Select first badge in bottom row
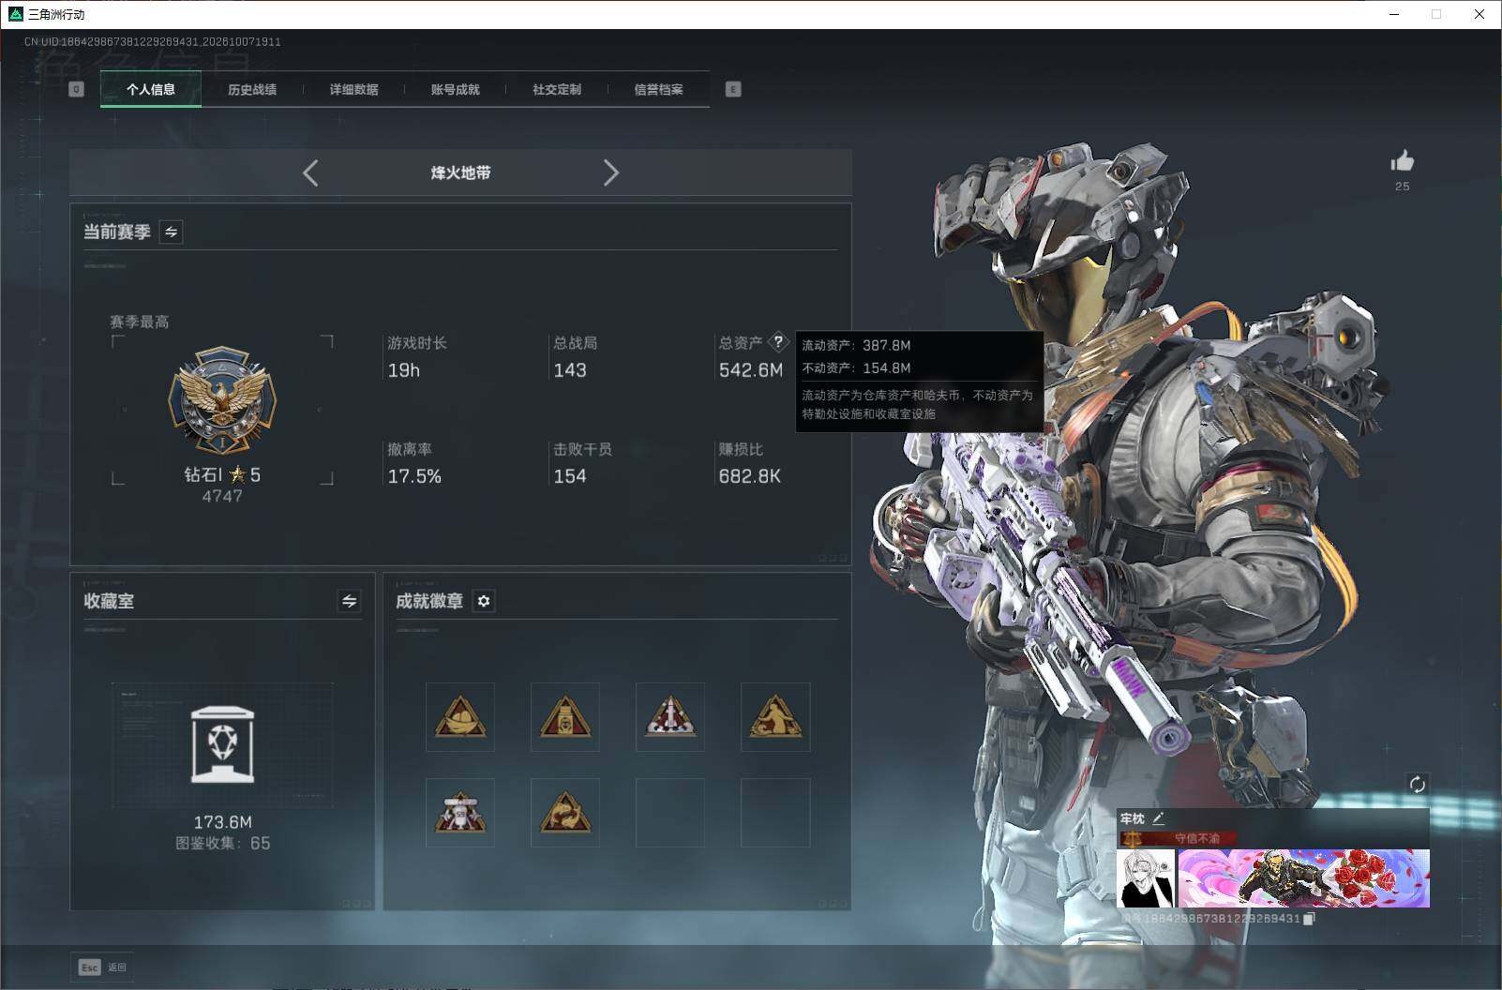This screenshot has height=990, width=1502. point(460,813)
